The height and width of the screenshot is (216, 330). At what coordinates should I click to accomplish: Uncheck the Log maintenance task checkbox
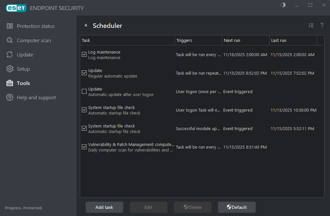[x=84, y=54]
